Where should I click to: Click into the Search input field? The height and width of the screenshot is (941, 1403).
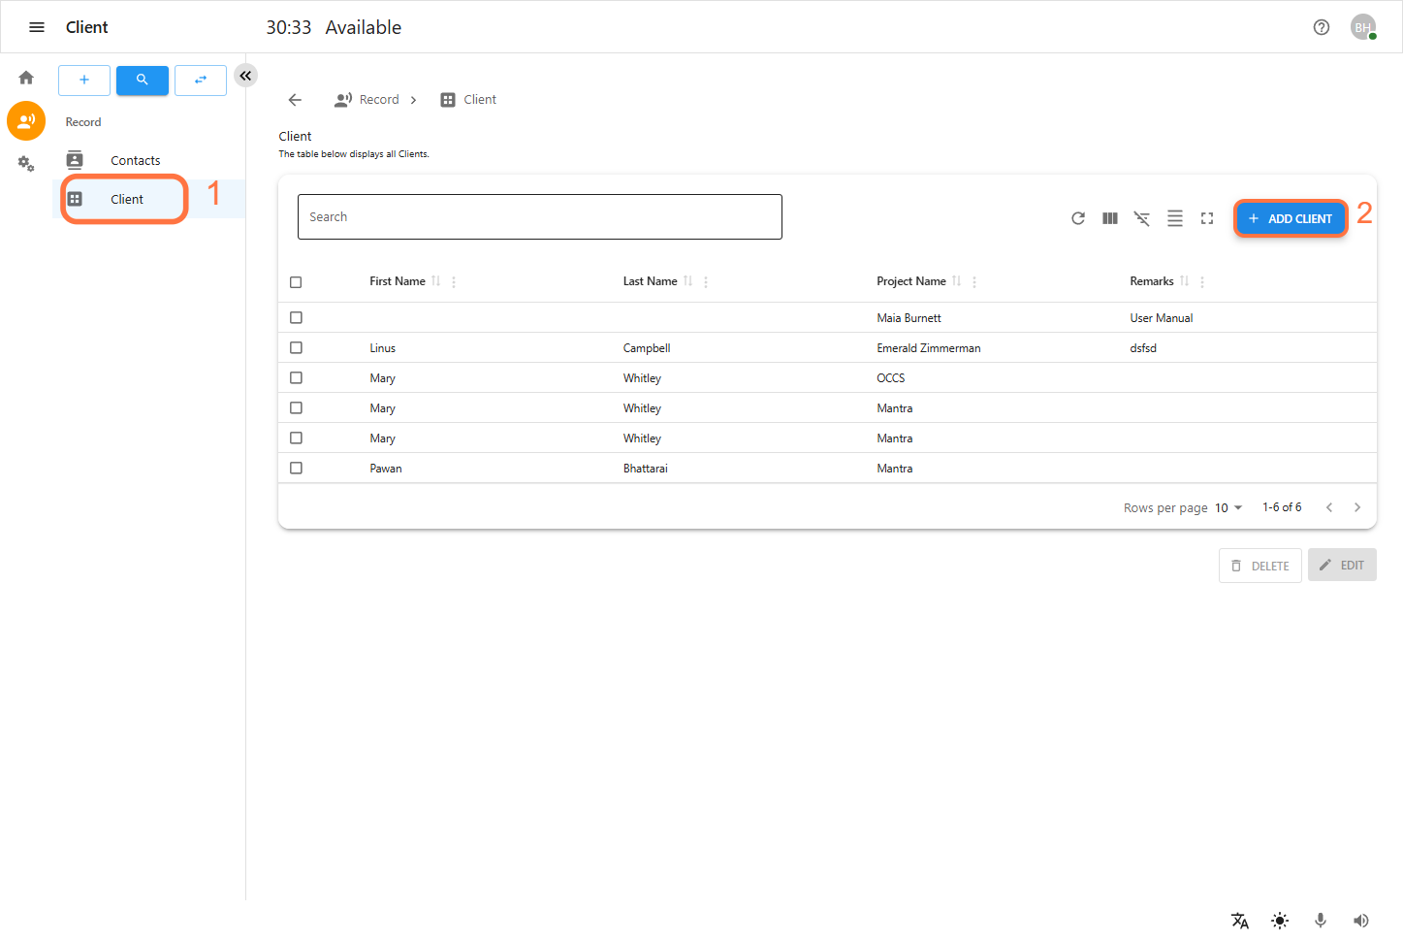(x=539, y=216)
